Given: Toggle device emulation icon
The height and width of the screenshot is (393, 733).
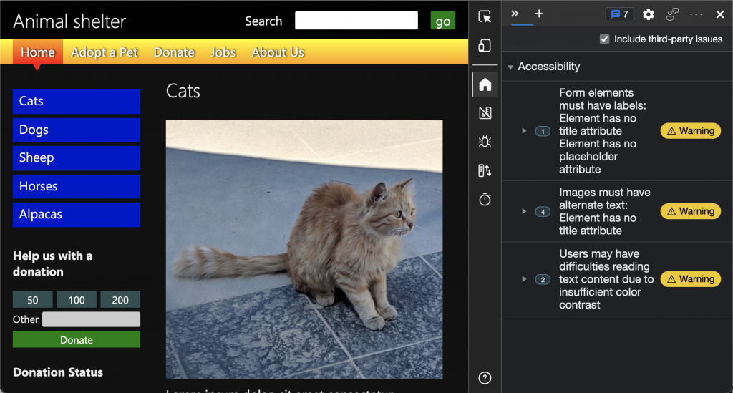Looking at the screenshot, I should pyautogui.click(x=485, y=46).
